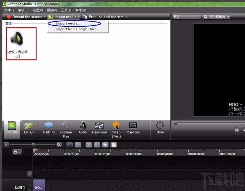Choose Import from Google Drive...
245x191 pixels.
[x=77, y=29]
